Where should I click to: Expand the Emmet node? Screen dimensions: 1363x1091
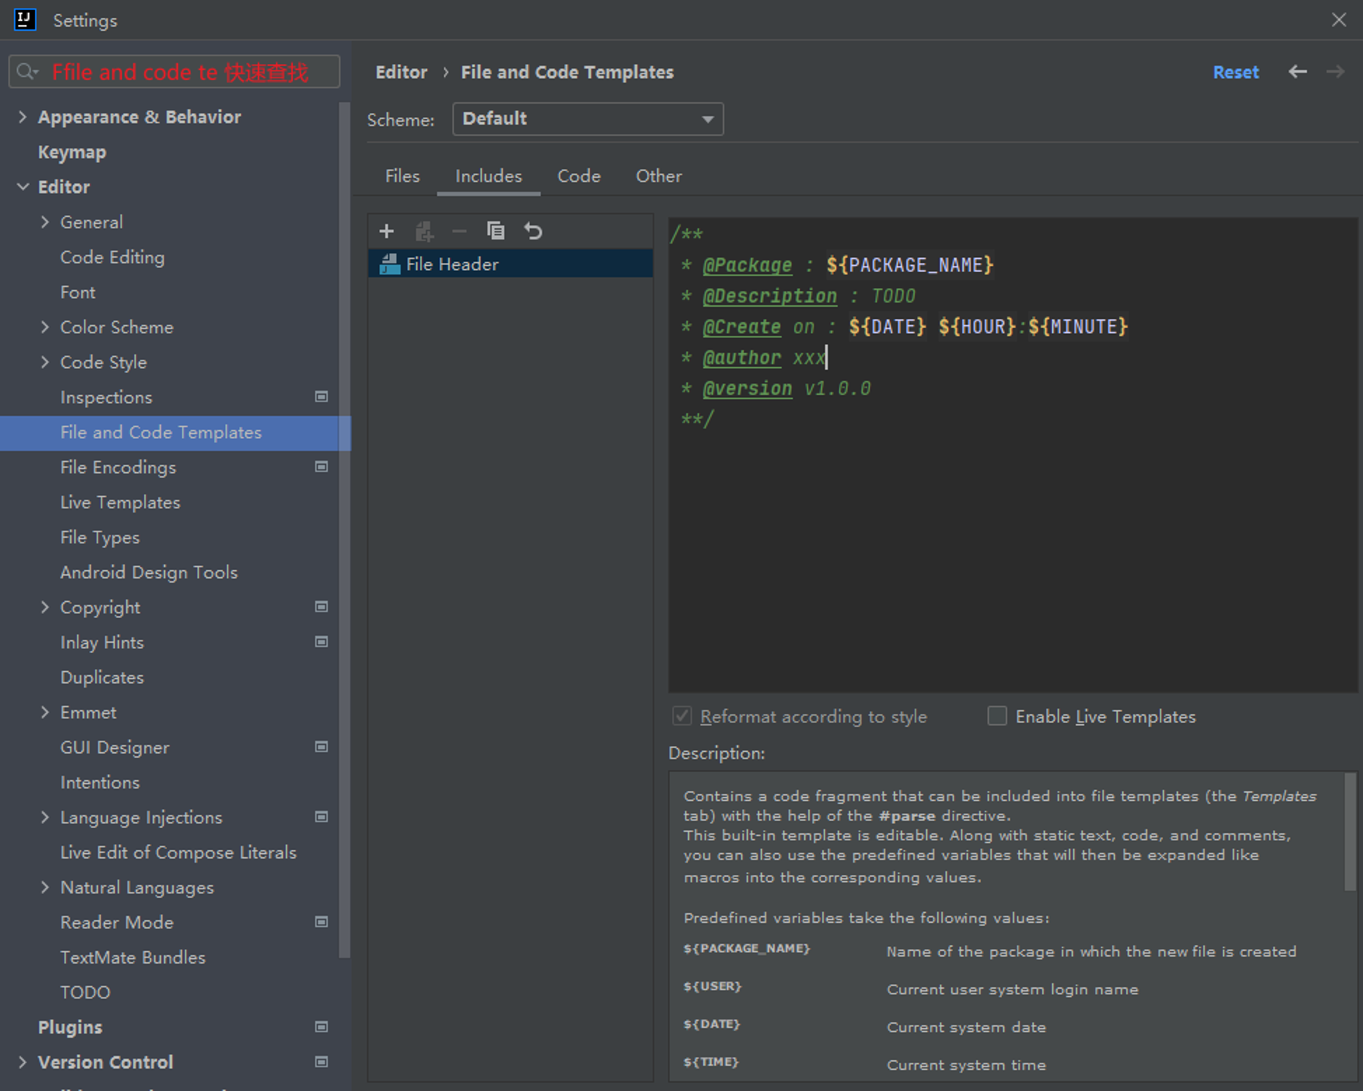45,712
